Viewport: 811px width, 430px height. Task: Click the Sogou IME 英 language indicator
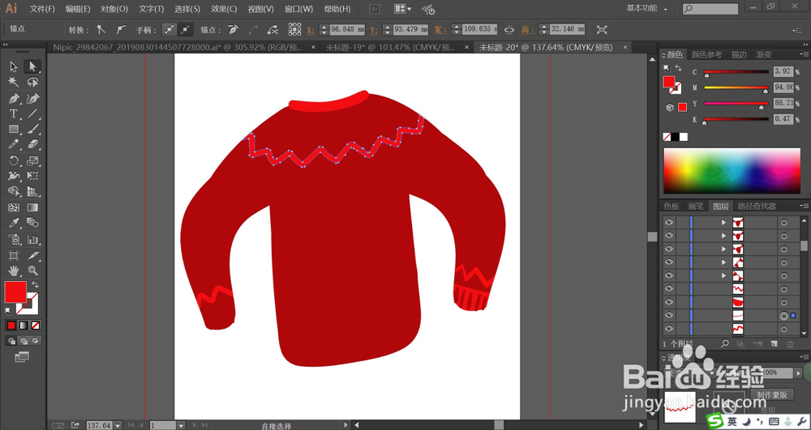click(732, 421)
